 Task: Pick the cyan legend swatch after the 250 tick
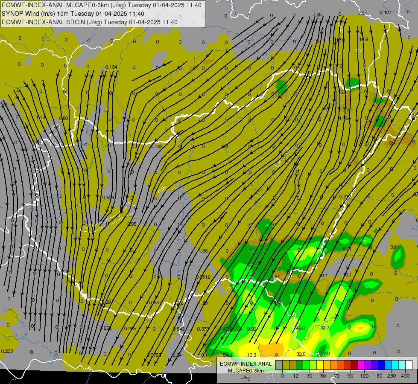tap(395, 365)
